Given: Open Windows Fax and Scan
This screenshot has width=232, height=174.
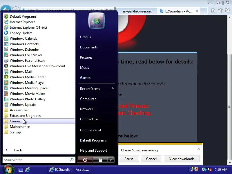Looking at the screenshot, I should click(39, 61).
